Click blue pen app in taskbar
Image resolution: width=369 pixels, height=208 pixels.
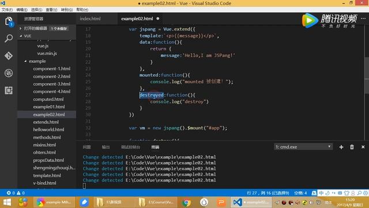point(84,202)
